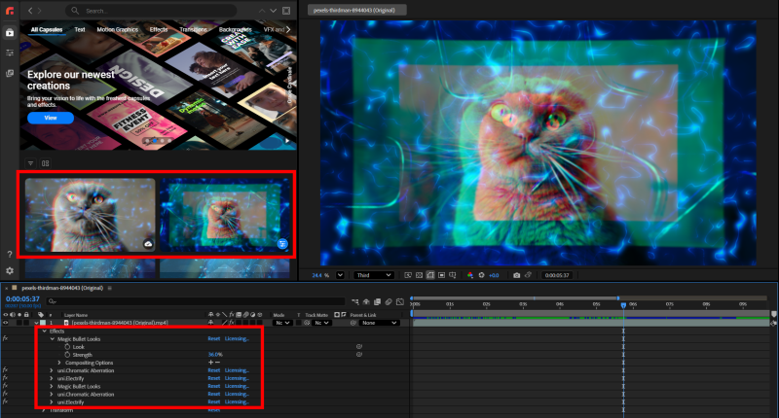This screenshot has height=418, width=779.
Task: Toggle the fast previews viewer icon
Action: [x=408, y=275]
